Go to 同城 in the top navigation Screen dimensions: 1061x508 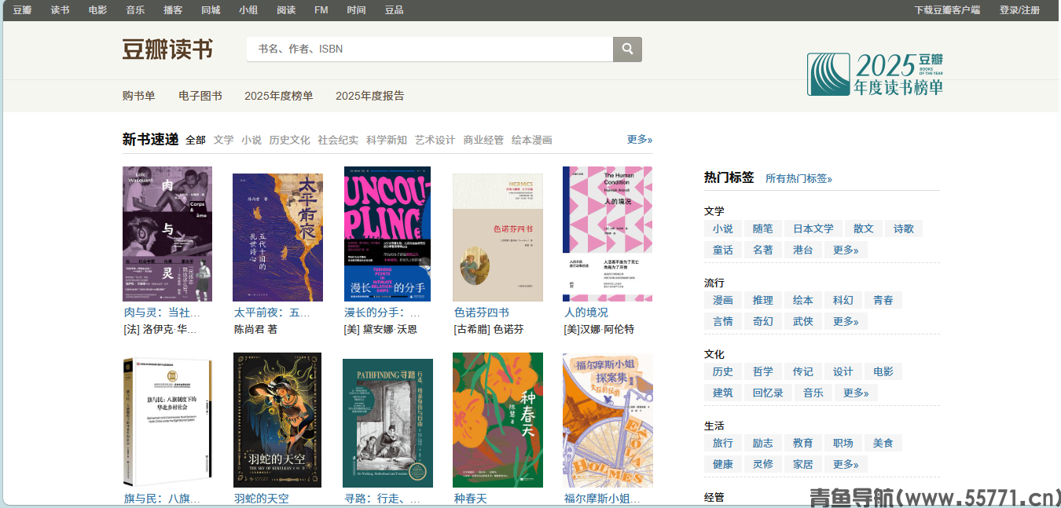pos(211,10)
